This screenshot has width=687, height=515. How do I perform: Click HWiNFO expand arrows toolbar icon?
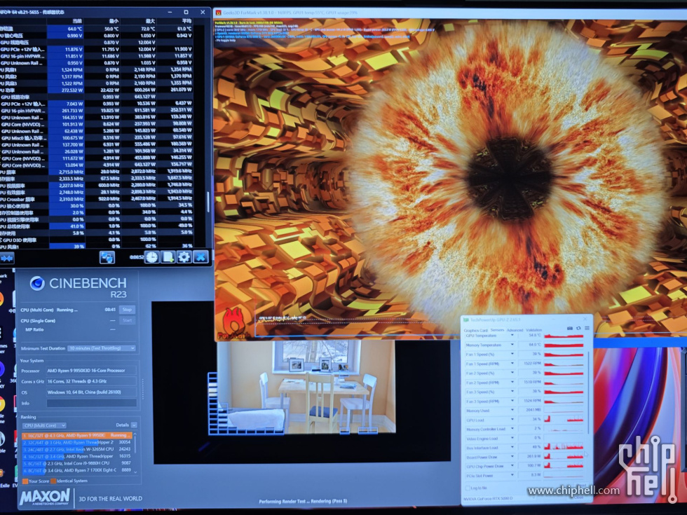click(6, 258)
